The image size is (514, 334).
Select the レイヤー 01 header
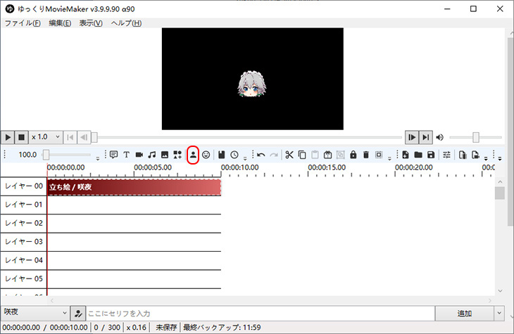pos(24,205)
